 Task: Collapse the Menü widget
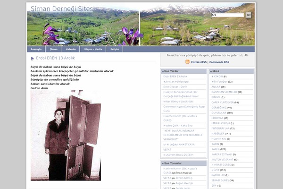pos(211,71)
